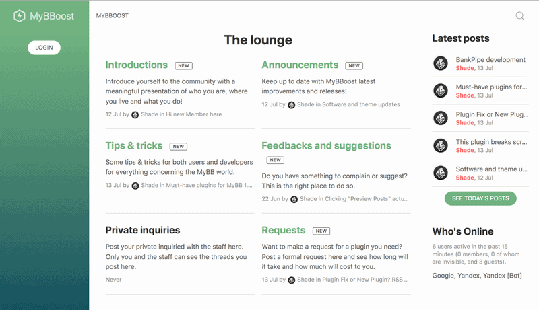Screen dimensions: 539x310
Task: Click the MyBBoost hexagon logo icon
Action: click(x=20, y=16)
